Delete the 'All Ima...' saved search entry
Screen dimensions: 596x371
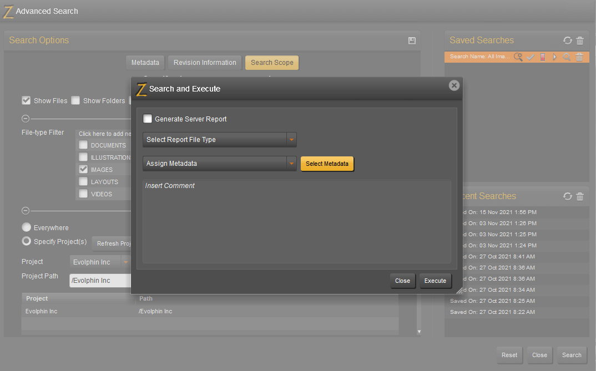click(x=579, y=57)
